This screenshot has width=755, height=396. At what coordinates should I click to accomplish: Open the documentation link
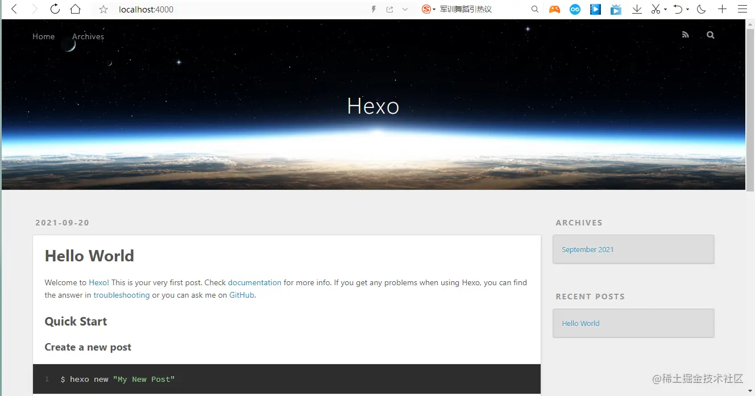255,282
